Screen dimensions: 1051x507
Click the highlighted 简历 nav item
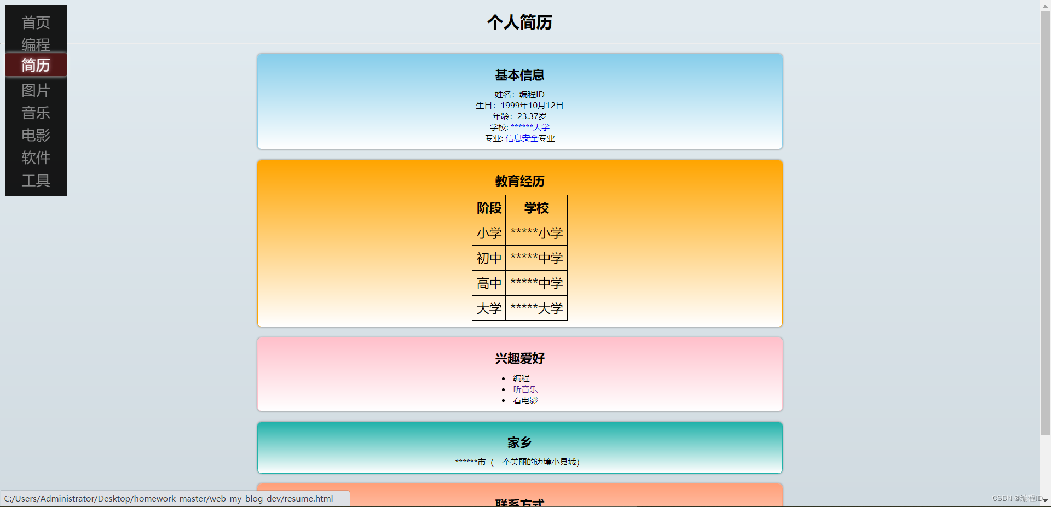tap(36, 66)
